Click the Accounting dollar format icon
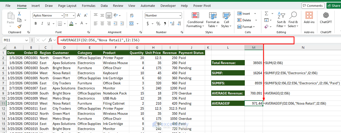 pyautogui.click(x=148, y=24)
